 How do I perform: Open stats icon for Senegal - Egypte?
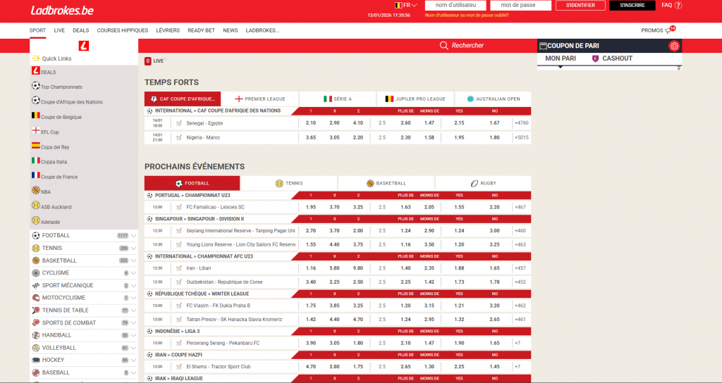pos(179,123)
